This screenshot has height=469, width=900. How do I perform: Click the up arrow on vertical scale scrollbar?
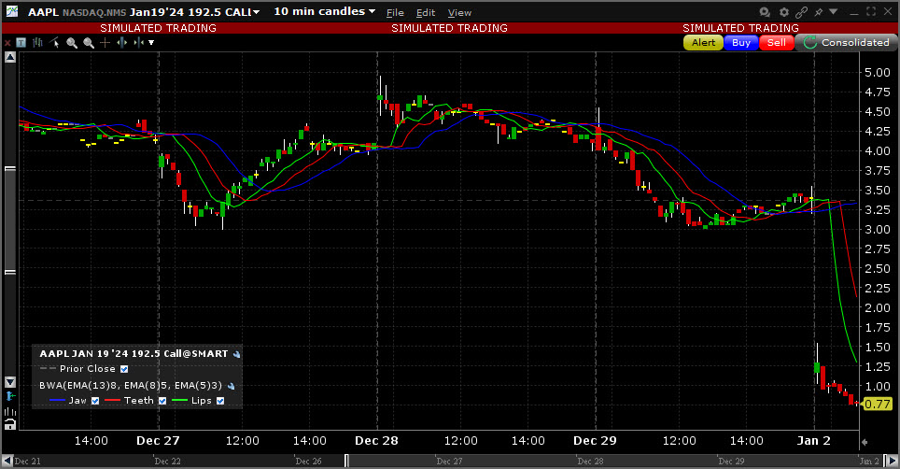click(9, 57)
